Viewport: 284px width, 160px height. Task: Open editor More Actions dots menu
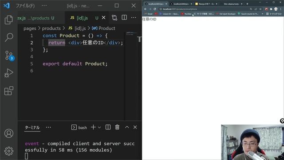point(134,17)
